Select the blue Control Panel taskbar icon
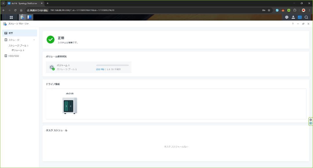Screen dimensions: 313x168 29,17
